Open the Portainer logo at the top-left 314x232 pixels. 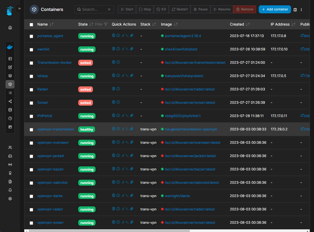pos(10,11)
